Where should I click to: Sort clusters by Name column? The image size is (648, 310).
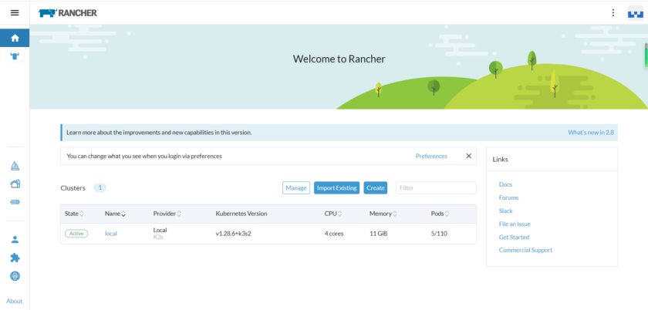pyautogui.click(x=115, y=214)
